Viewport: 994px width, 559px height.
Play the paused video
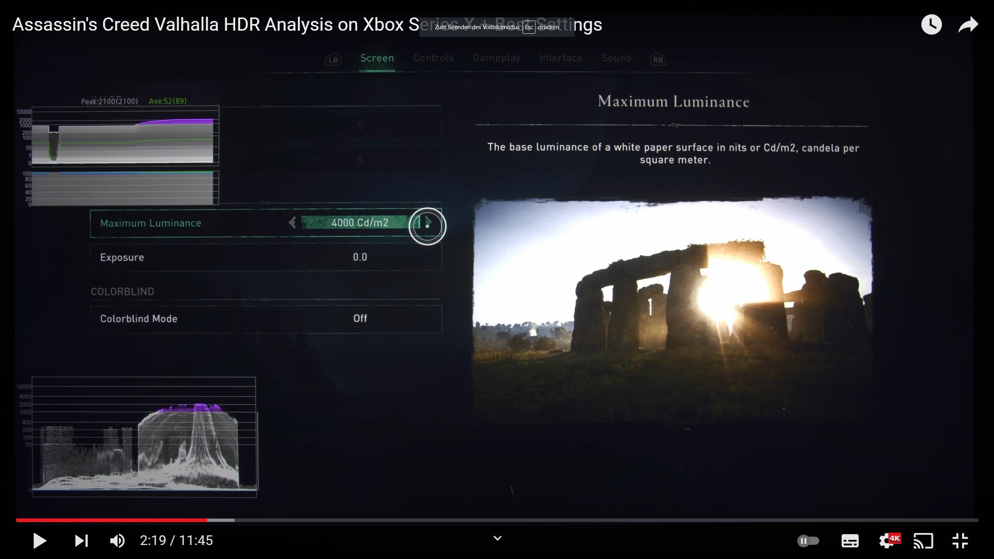pos(40,541)
